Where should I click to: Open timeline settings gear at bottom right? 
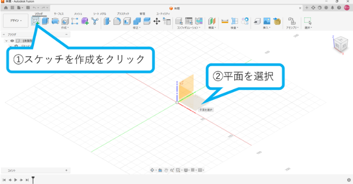coord(349,180)
